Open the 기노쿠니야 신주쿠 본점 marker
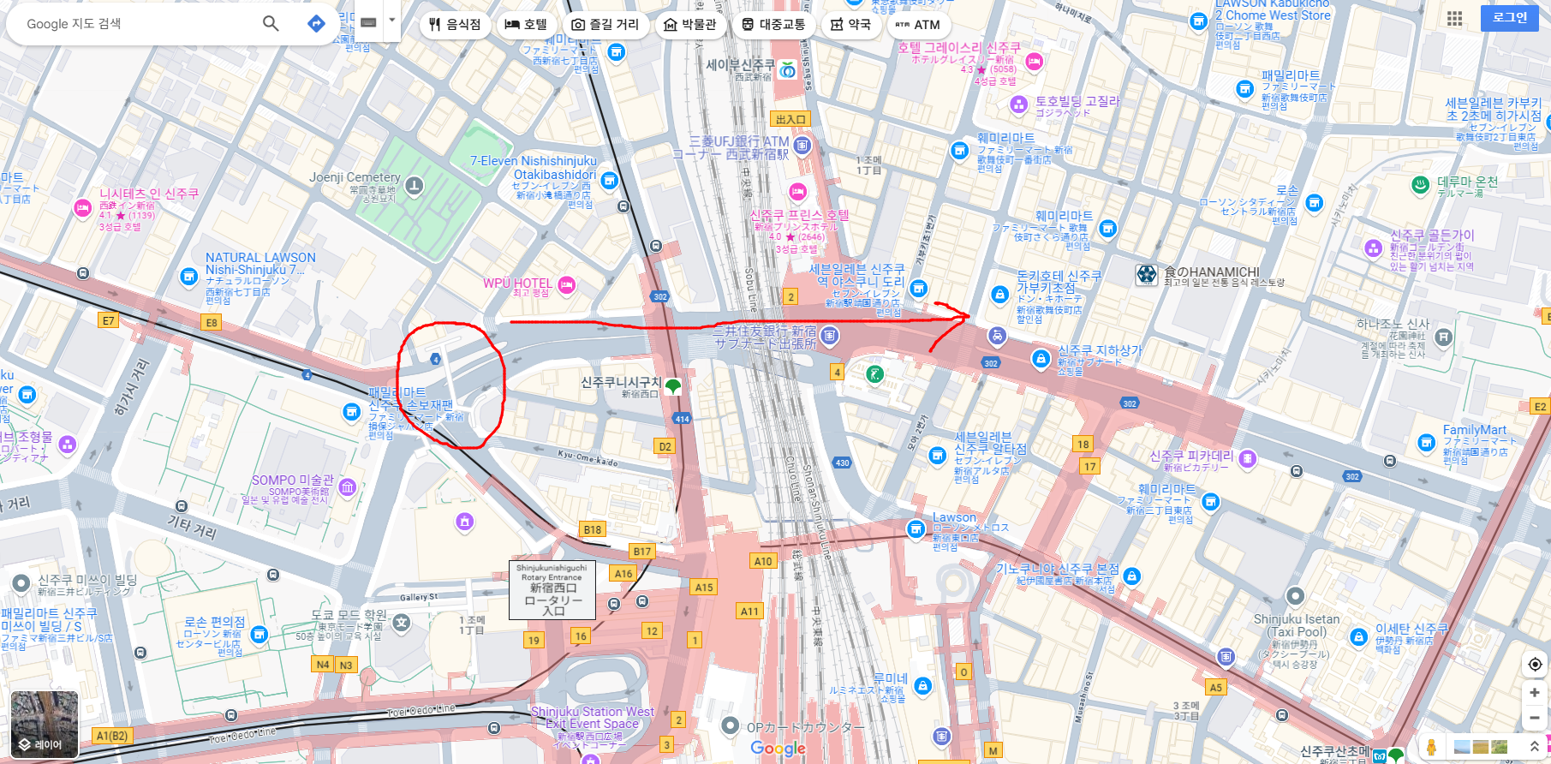The height and width of the screenshot is (764, 1551). point(1131,576)
